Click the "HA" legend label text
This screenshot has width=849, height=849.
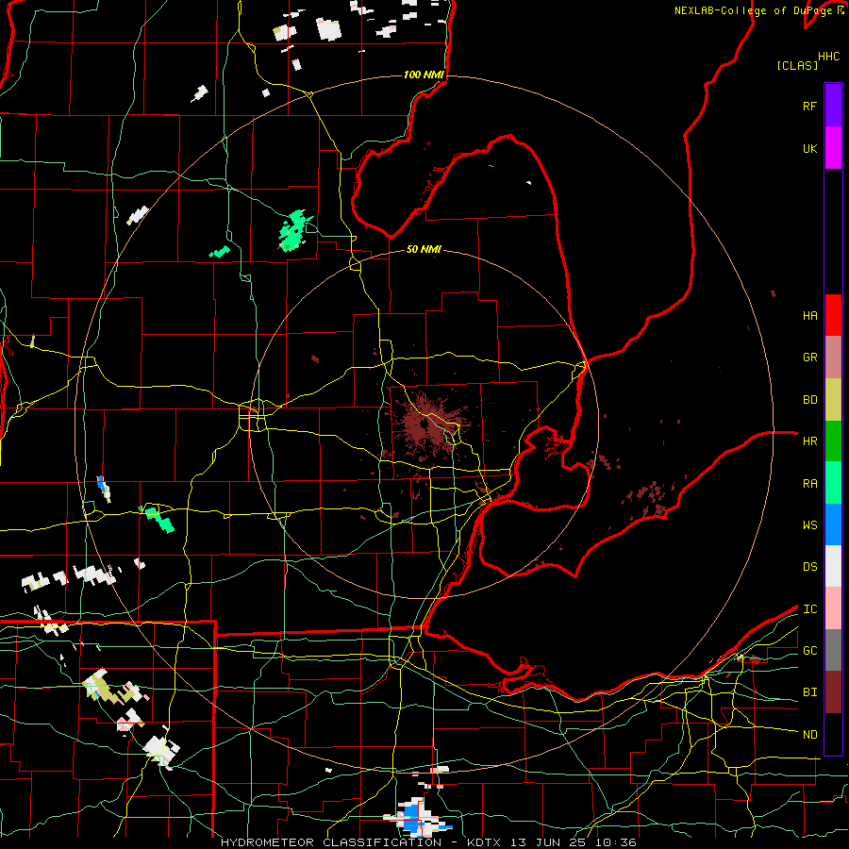(x=809, y=315)
